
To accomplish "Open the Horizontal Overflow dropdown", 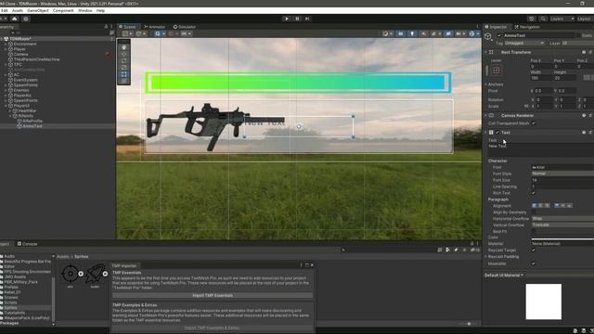I will (x=562, y=219).
